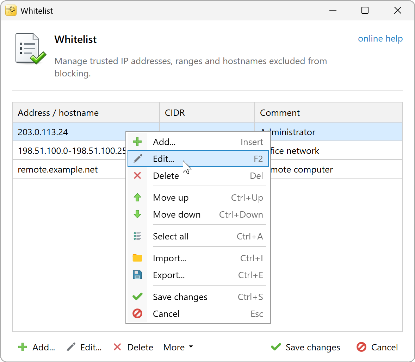Click list icon beside Select all

pos(137,236)
